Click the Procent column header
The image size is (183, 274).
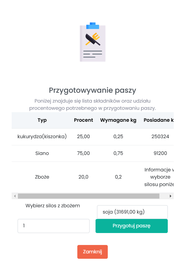(84, 120)
